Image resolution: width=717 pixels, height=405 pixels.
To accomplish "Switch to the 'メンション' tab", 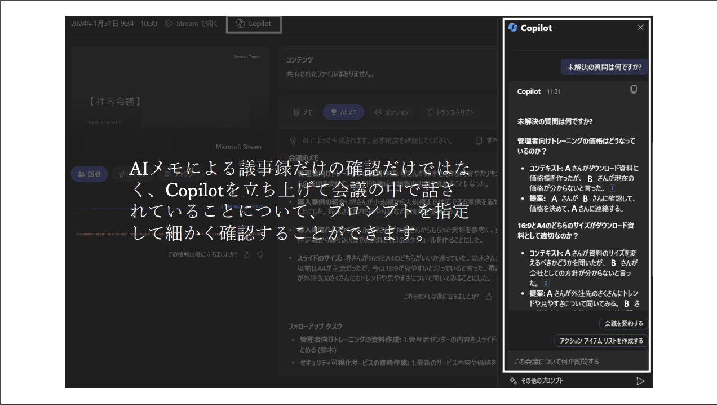I will click(x=392, y=112).
